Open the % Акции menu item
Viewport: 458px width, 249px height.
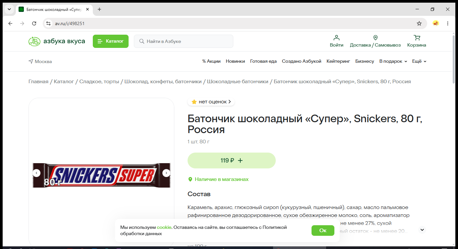(211, 61)
